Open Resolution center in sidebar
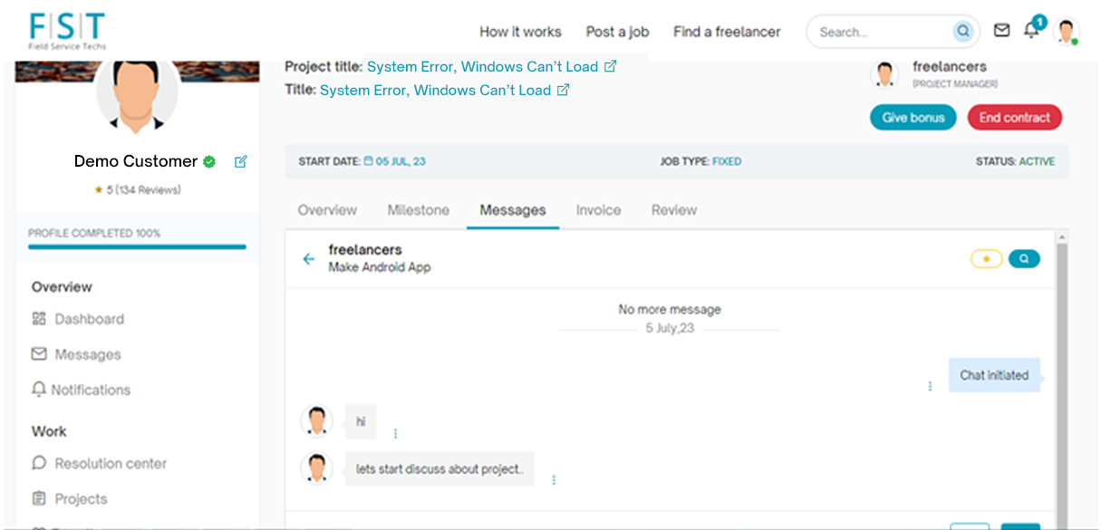1102x530 pixels. click(x=111, y=463)
